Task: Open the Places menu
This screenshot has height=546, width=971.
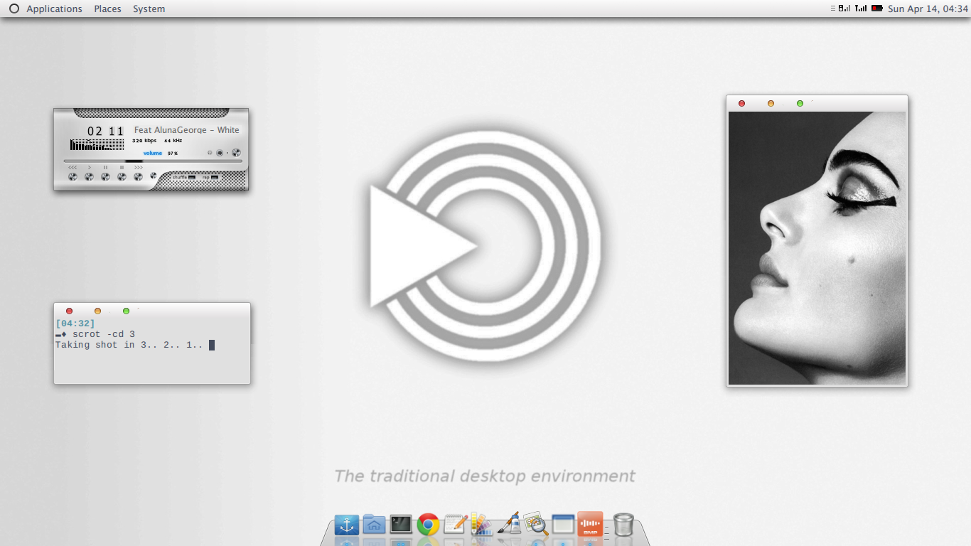Action: click(107, 9)
